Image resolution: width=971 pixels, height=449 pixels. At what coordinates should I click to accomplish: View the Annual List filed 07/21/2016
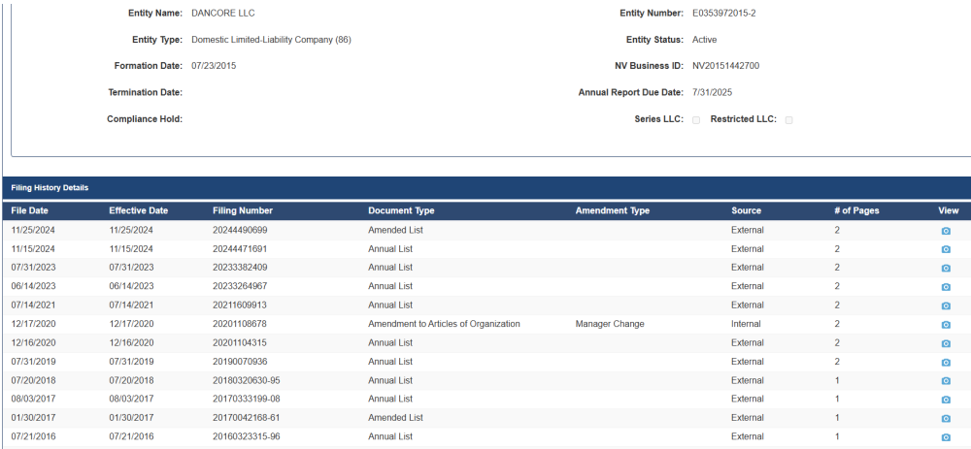pos(946,437)
